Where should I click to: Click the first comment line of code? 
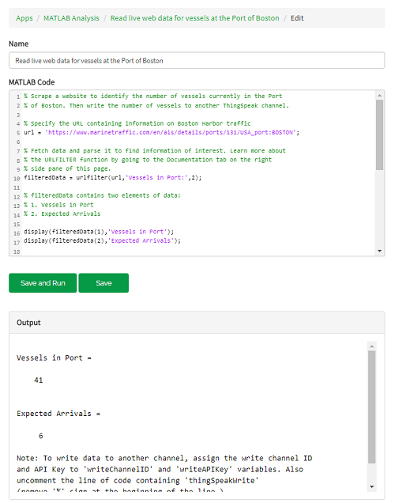tap(152, 96)
